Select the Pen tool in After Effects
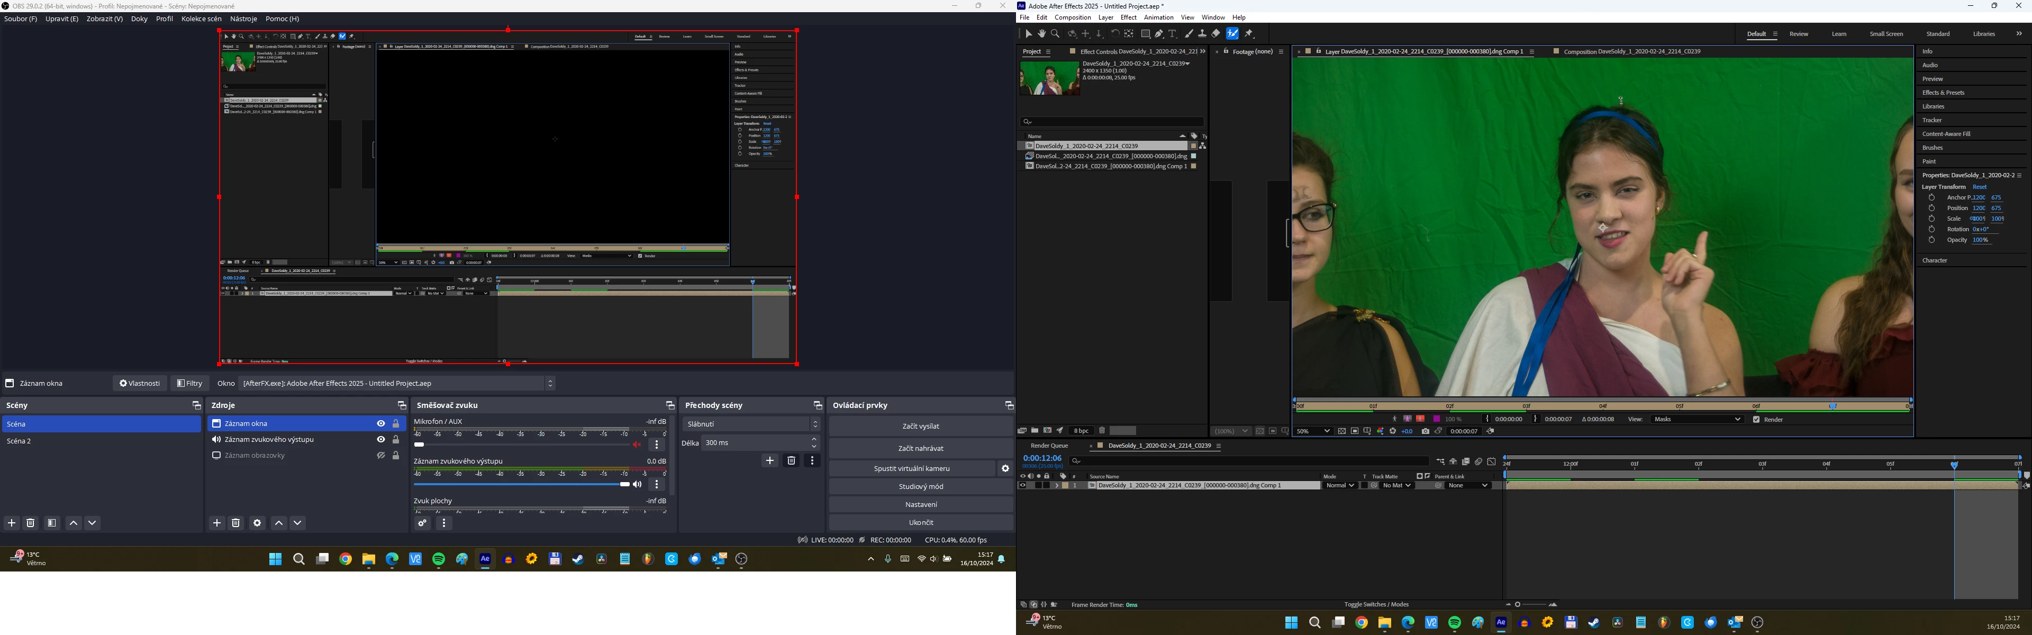 1159,34
